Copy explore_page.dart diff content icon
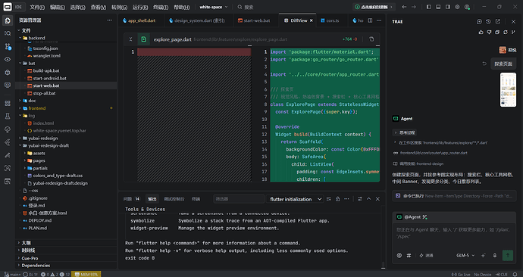523x277 pixels. (371, 39)
